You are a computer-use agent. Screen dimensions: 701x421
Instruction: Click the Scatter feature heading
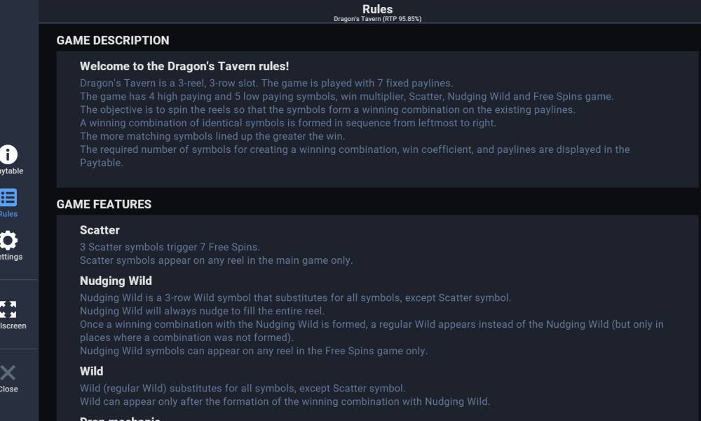click(x=100, y=230)
